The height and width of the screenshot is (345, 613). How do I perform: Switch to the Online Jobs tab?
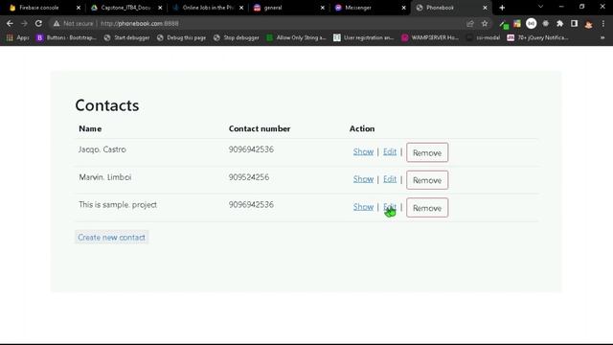(x=207, y=8)
